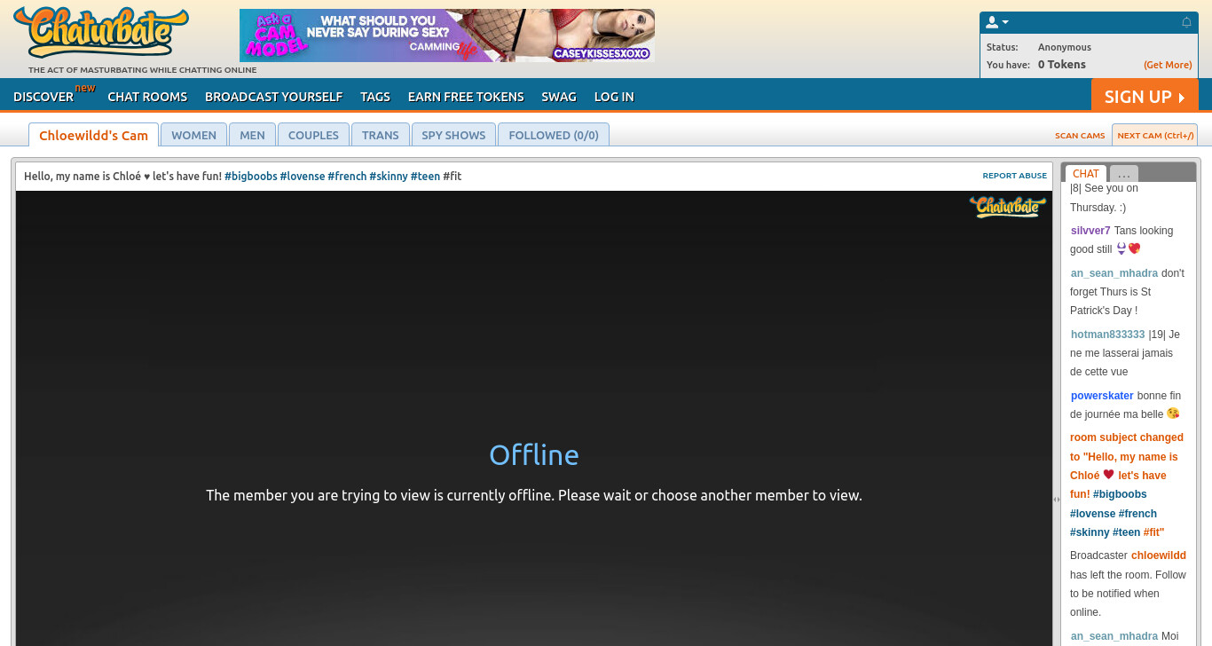Click broadcaster name chloewildd in chat
Image resolution: width=1212 pixels, height=646 pixels.
(1158, 555)
